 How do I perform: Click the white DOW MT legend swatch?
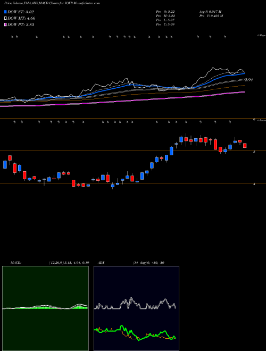click(x=5, y=18)
